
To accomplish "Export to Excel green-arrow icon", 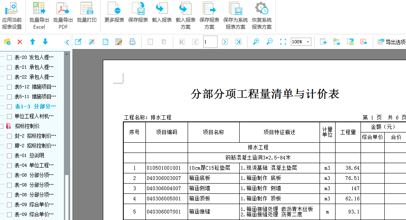I will click(x=337, y=42).
